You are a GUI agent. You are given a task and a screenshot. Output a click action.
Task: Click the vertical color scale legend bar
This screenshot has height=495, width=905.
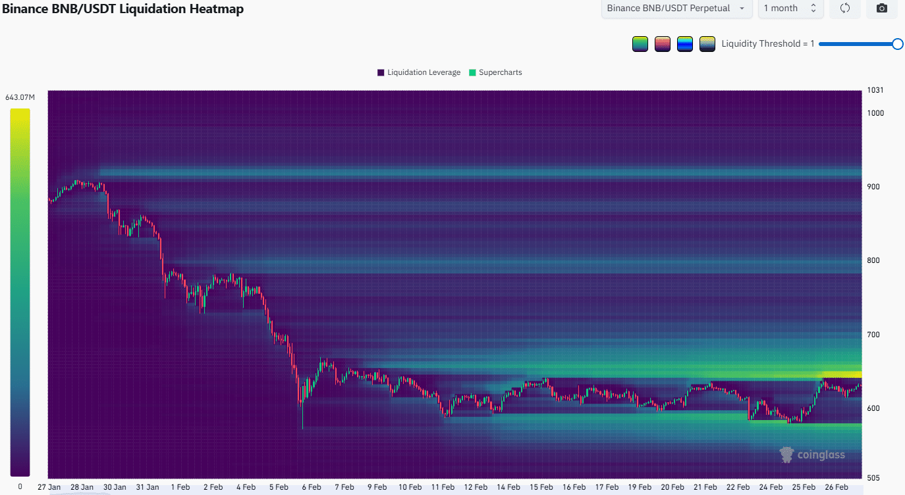tap(20, 292)
